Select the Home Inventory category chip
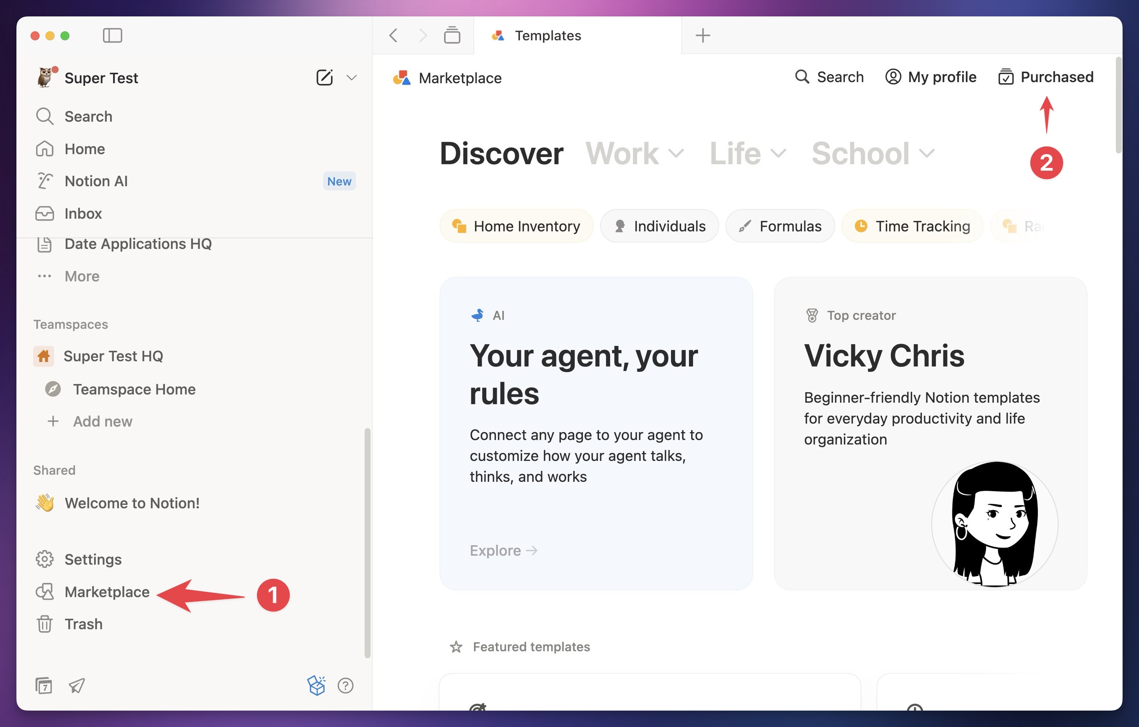 (x=517, y=226)
